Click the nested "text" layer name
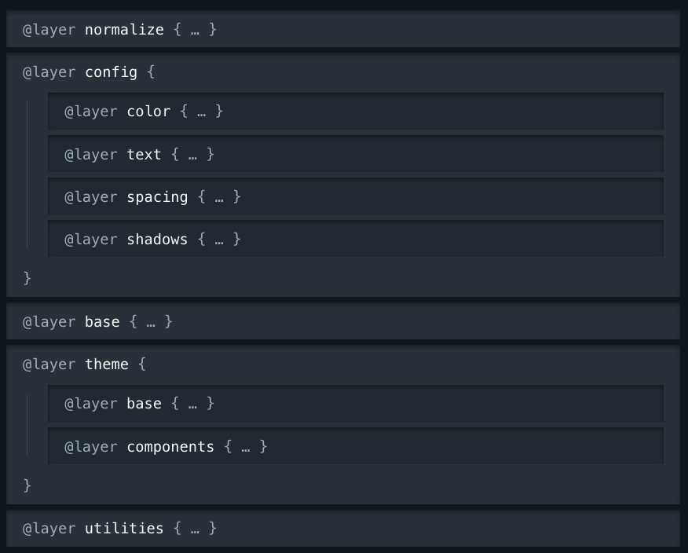688x553 pixels. tap(144, 155)
